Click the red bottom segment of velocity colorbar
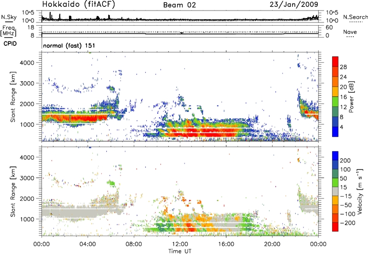Screen dimensions: 368x254 [335, 227]
